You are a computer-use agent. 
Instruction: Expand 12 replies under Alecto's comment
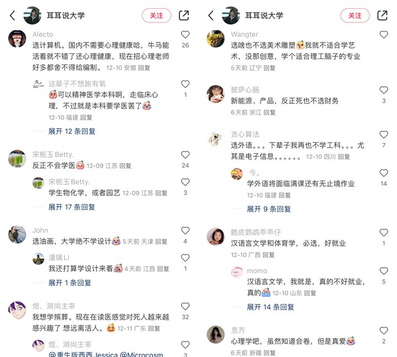coord(72,131)
